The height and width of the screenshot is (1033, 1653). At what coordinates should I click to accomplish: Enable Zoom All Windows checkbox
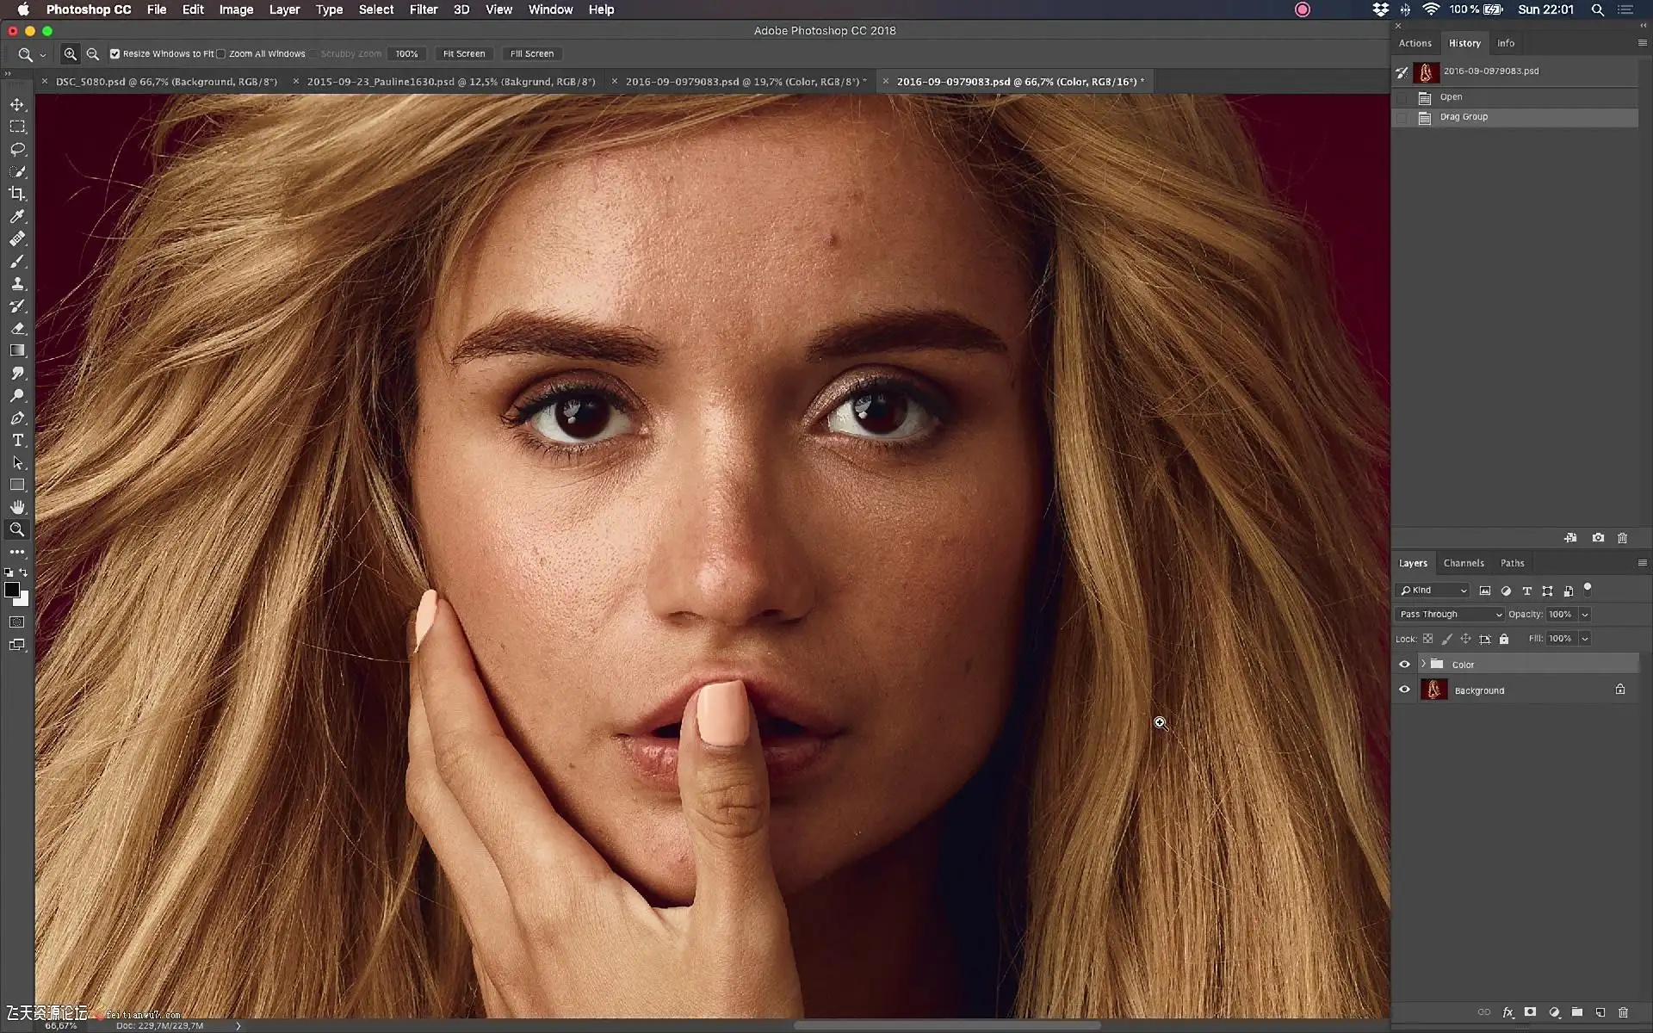pyautogui.click(x=221, y=53)
